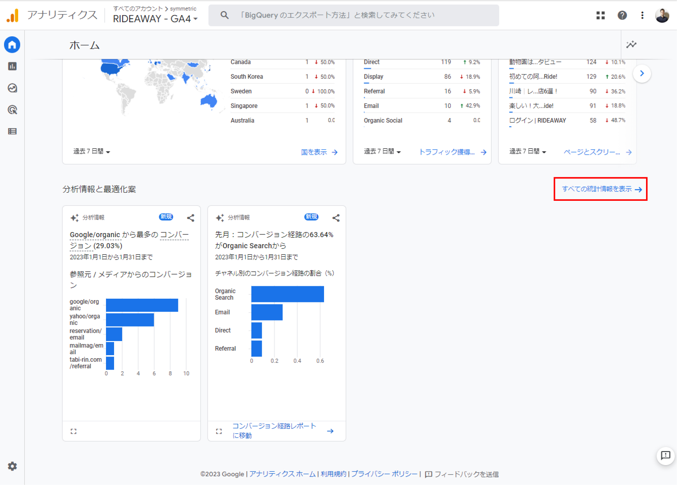
Task: Open 過去7日間 dropdown on traffic card
Action: 382,151
